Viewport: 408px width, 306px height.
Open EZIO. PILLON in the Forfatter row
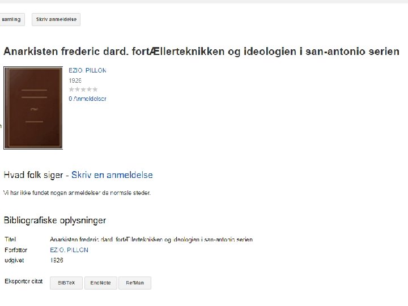(x=69, y=250)
